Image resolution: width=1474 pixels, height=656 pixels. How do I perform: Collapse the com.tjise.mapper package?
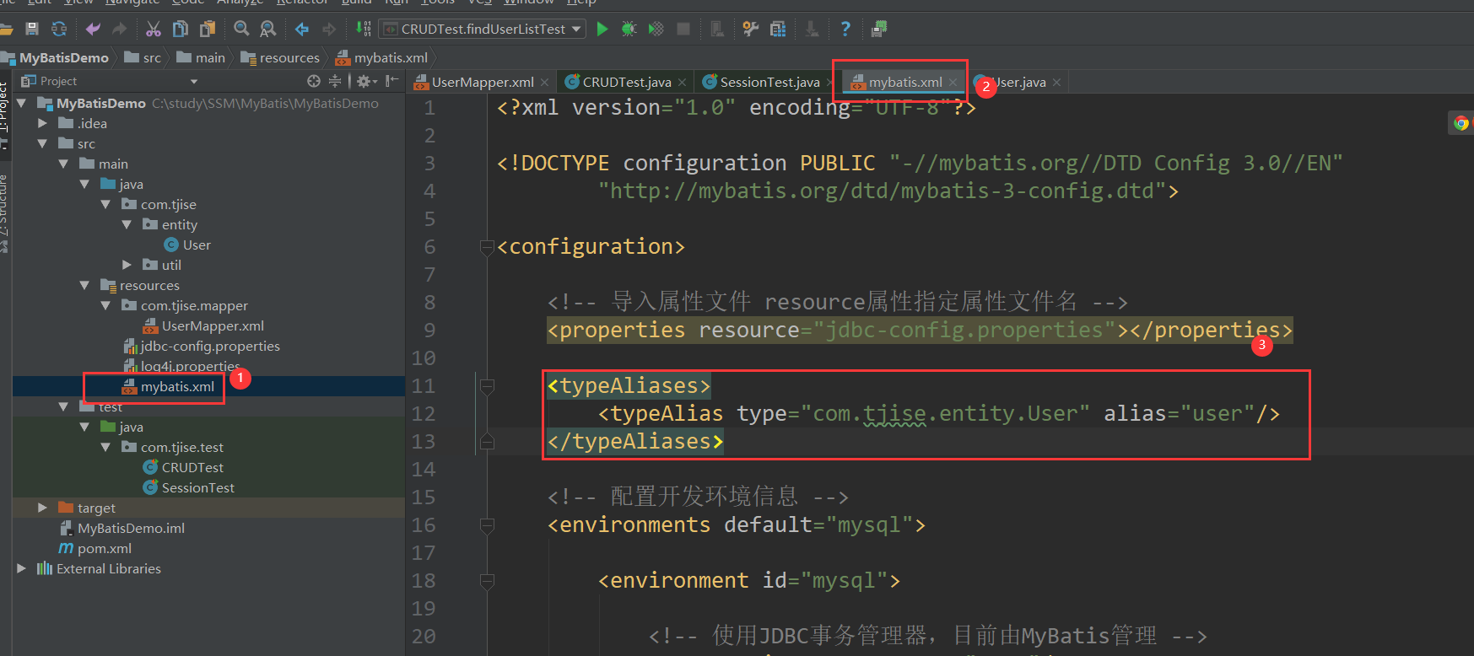pyautogui.click(x=105, y=305)
